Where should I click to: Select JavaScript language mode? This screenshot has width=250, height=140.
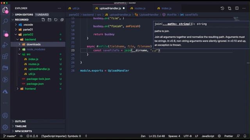208,136
